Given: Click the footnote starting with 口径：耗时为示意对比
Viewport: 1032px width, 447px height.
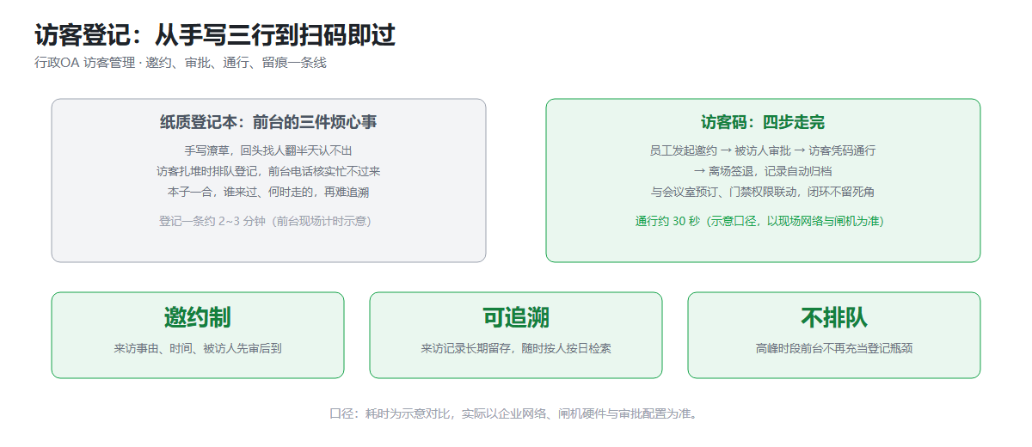Looking at the screenshot, I should pyautogui.click(x=516, y=413).
